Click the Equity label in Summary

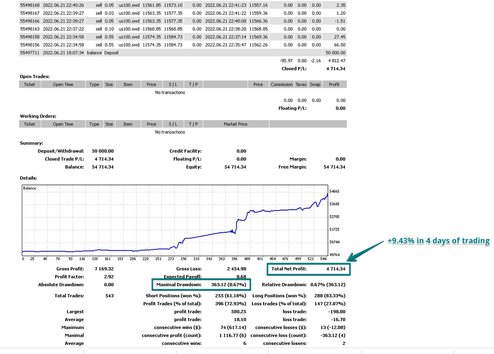[193, 167]
